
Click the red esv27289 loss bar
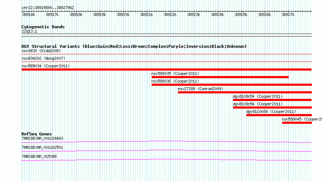click(245, 92)
